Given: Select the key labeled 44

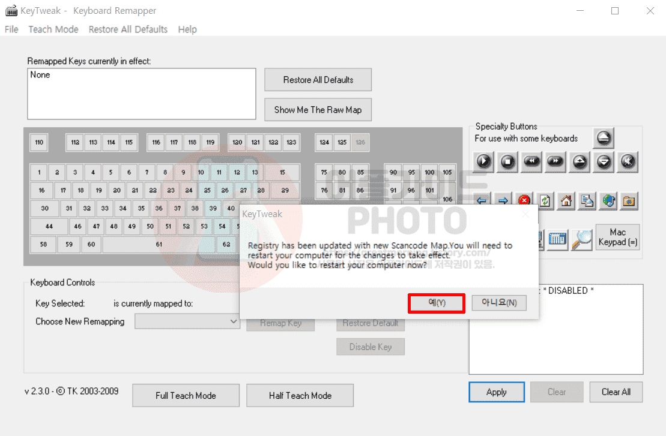Looking at the screenshot, I should 49,226.
